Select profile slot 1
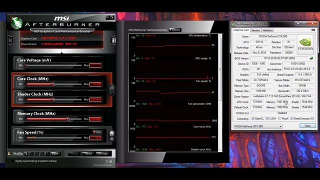 [26, 153]
